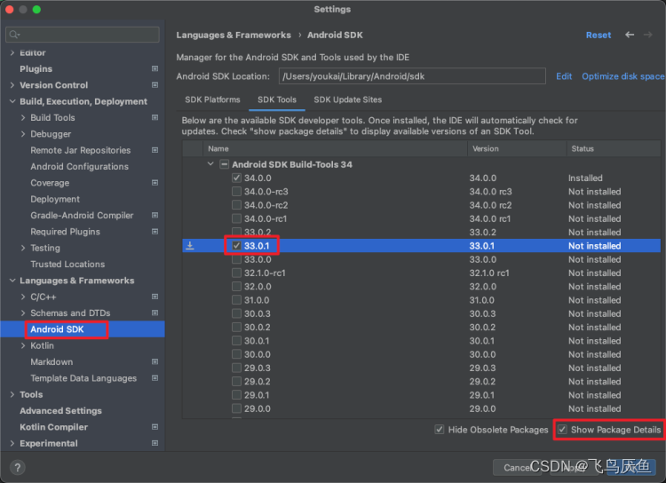Image resolution: width=666 pixels, height=483 pixels.
Task: Click the project-level icon beside Plugins
Action: tap(155, 69)
